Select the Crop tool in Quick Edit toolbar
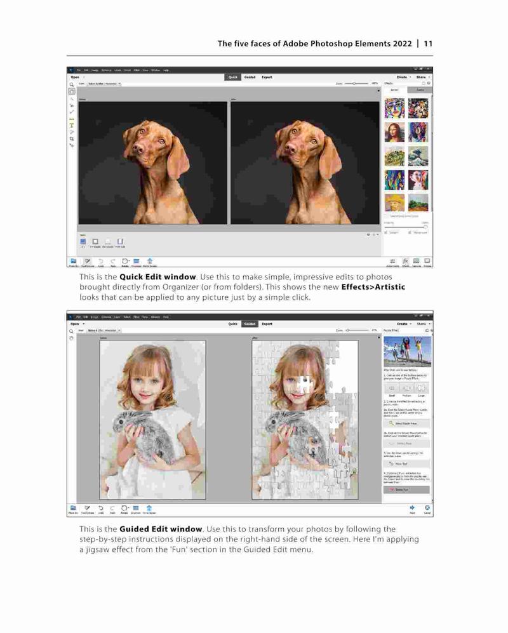Viewport: 508px width, 633px height. coord(72,139)
